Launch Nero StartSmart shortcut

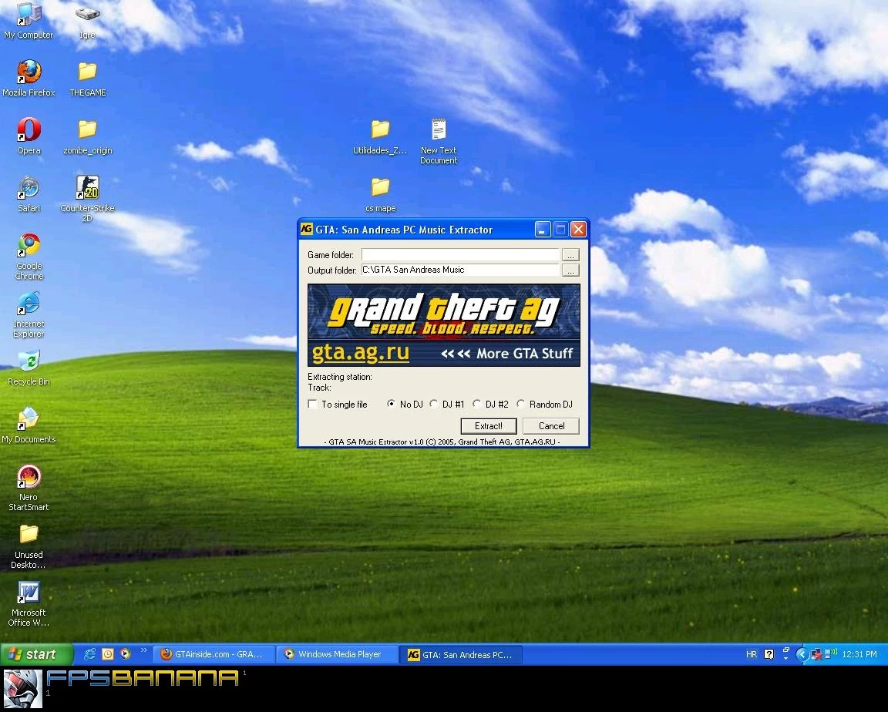29,487
